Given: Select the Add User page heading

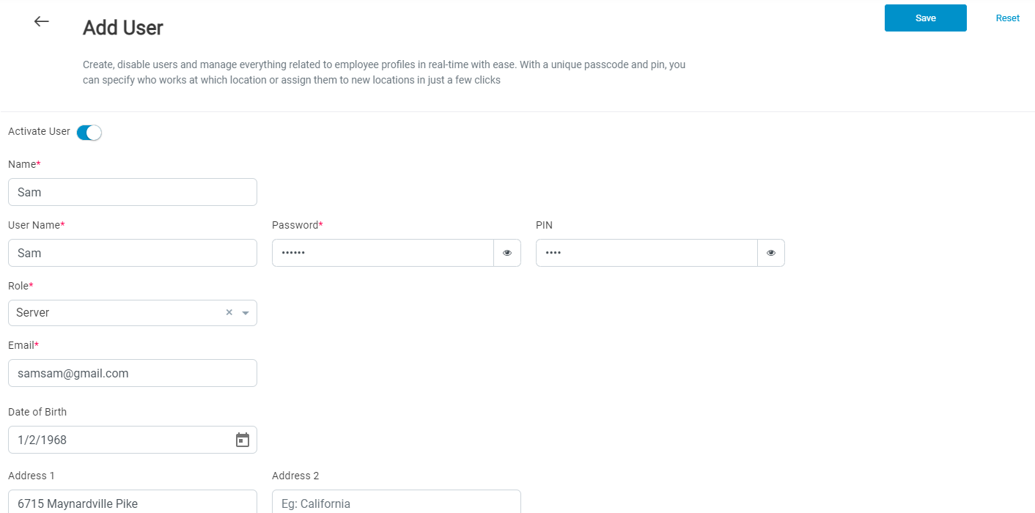Looking at the screenshot, I should 123,28.
